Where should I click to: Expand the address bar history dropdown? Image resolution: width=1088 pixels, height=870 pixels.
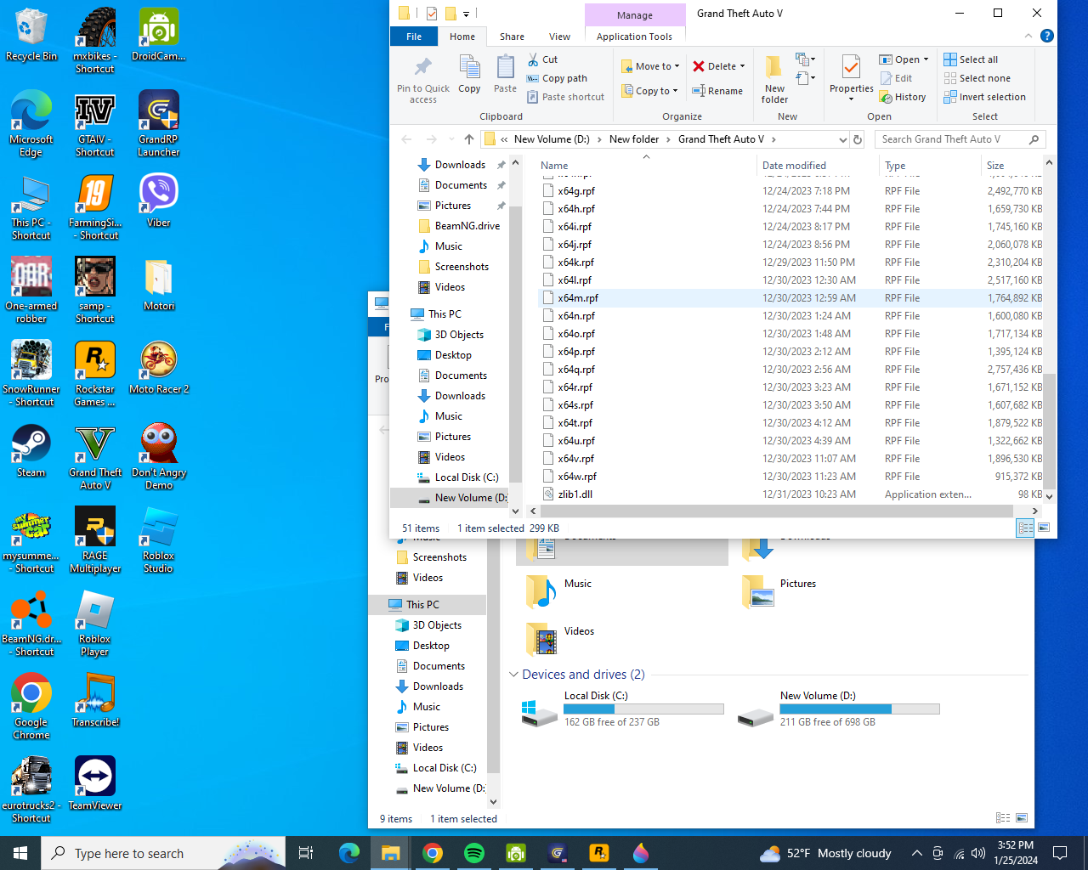[842, 139]
